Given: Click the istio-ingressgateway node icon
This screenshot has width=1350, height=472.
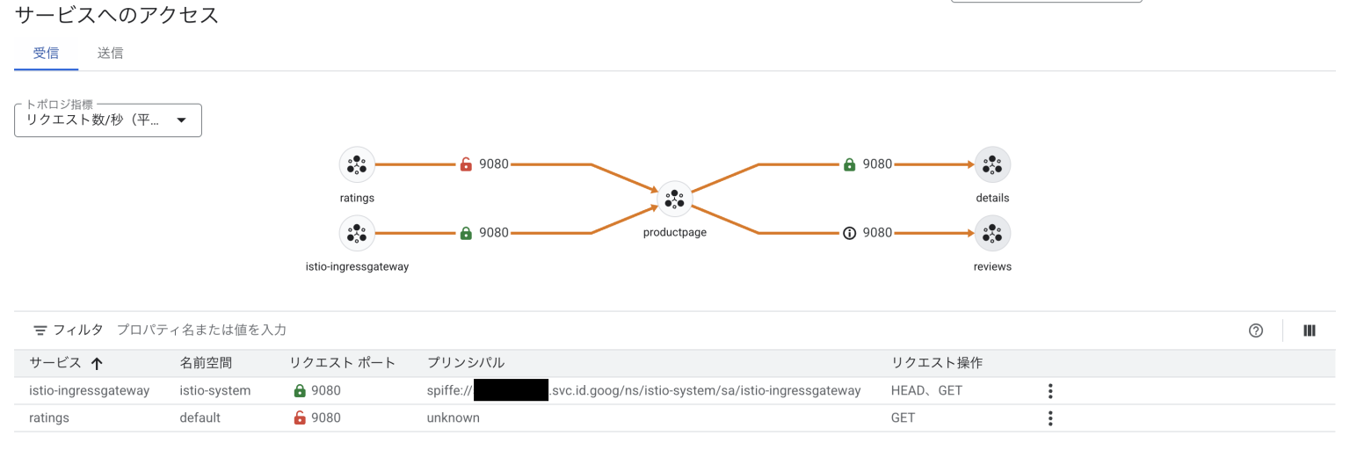Looking at the screenshot, I should point(357,233).
